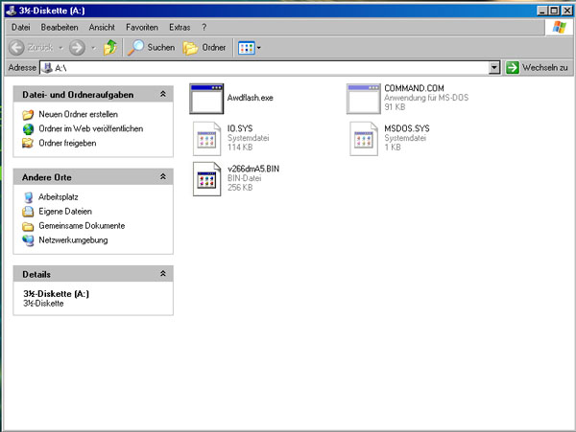Select file name COMMAND.COM
This screenshot has width=576, height=432.
click(x=414, y=88)
